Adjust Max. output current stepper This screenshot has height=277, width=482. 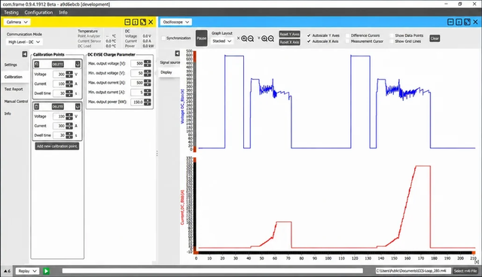click(x=148, y=83)
